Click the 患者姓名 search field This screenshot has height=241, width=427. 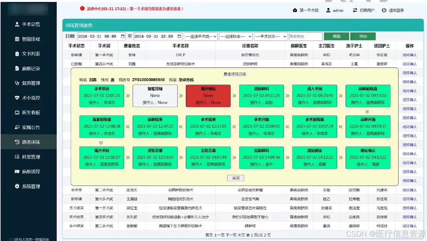tap(306, 36)
